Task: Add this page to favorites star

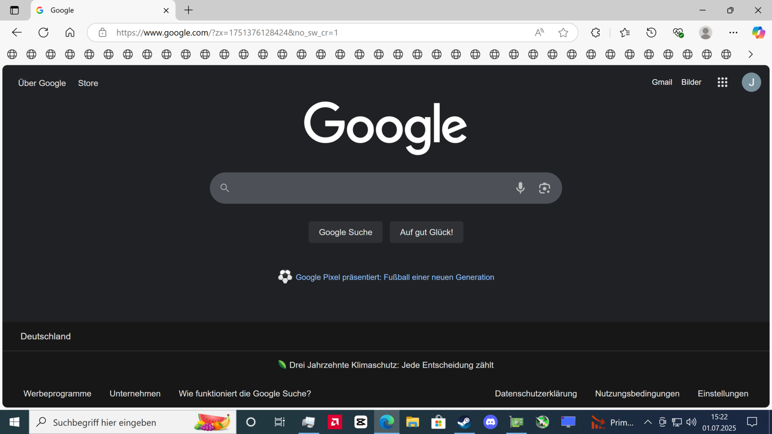Action: [563, 32]
